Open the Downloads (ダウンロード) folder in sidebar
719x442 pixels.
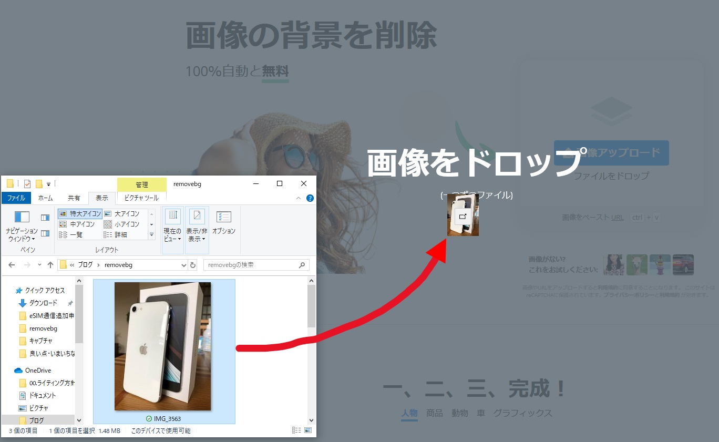(x=43, y=303)
